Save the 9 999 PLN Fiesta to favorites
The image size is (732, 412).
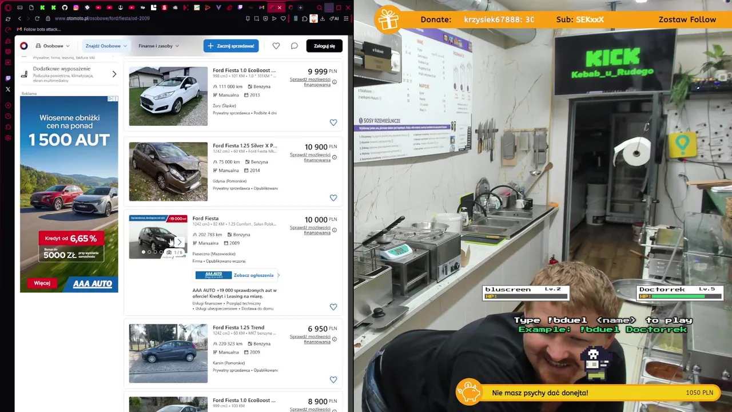[x=333, y=122]
